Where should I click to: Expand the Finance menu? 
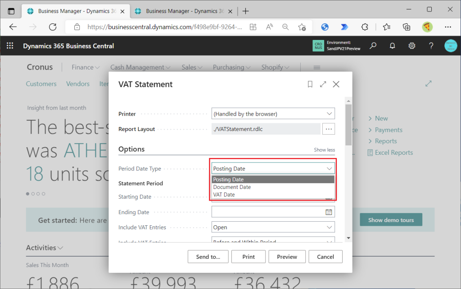point(86,67)
